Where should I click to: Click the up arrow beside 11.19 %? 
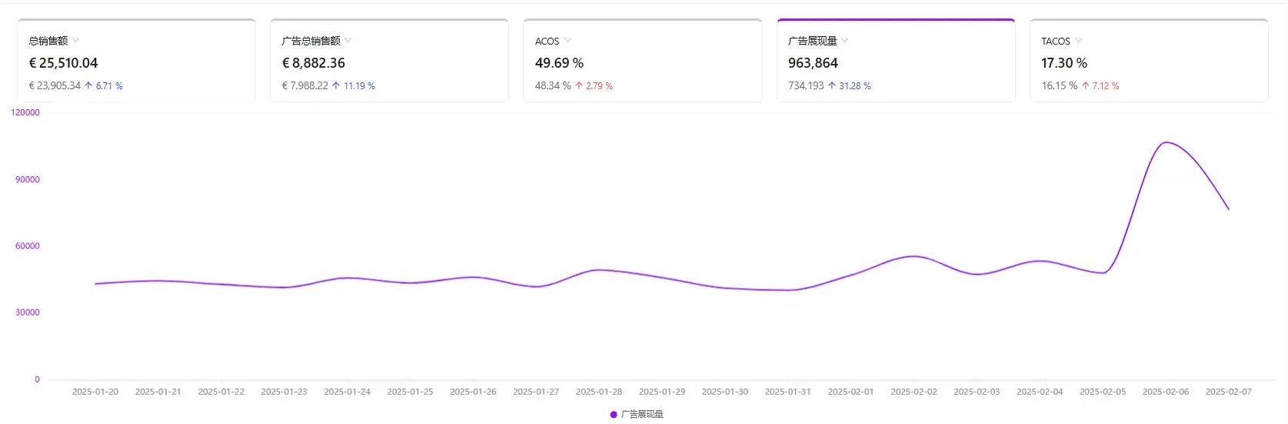pyautogui.click(x=336, y=85)
